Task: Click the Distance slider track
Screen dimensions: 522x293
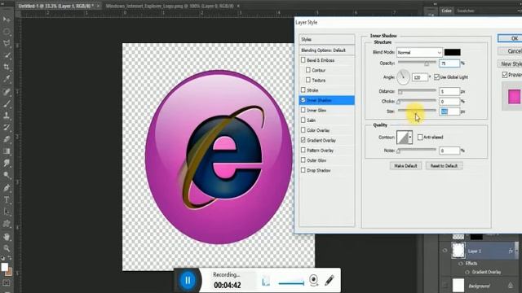Action: 417,91
